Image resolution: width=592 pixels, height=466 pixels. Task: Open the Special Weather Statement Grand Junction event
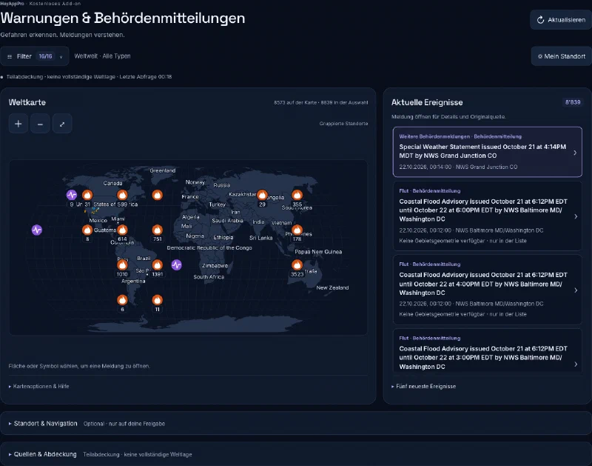[x=488, y=152]
